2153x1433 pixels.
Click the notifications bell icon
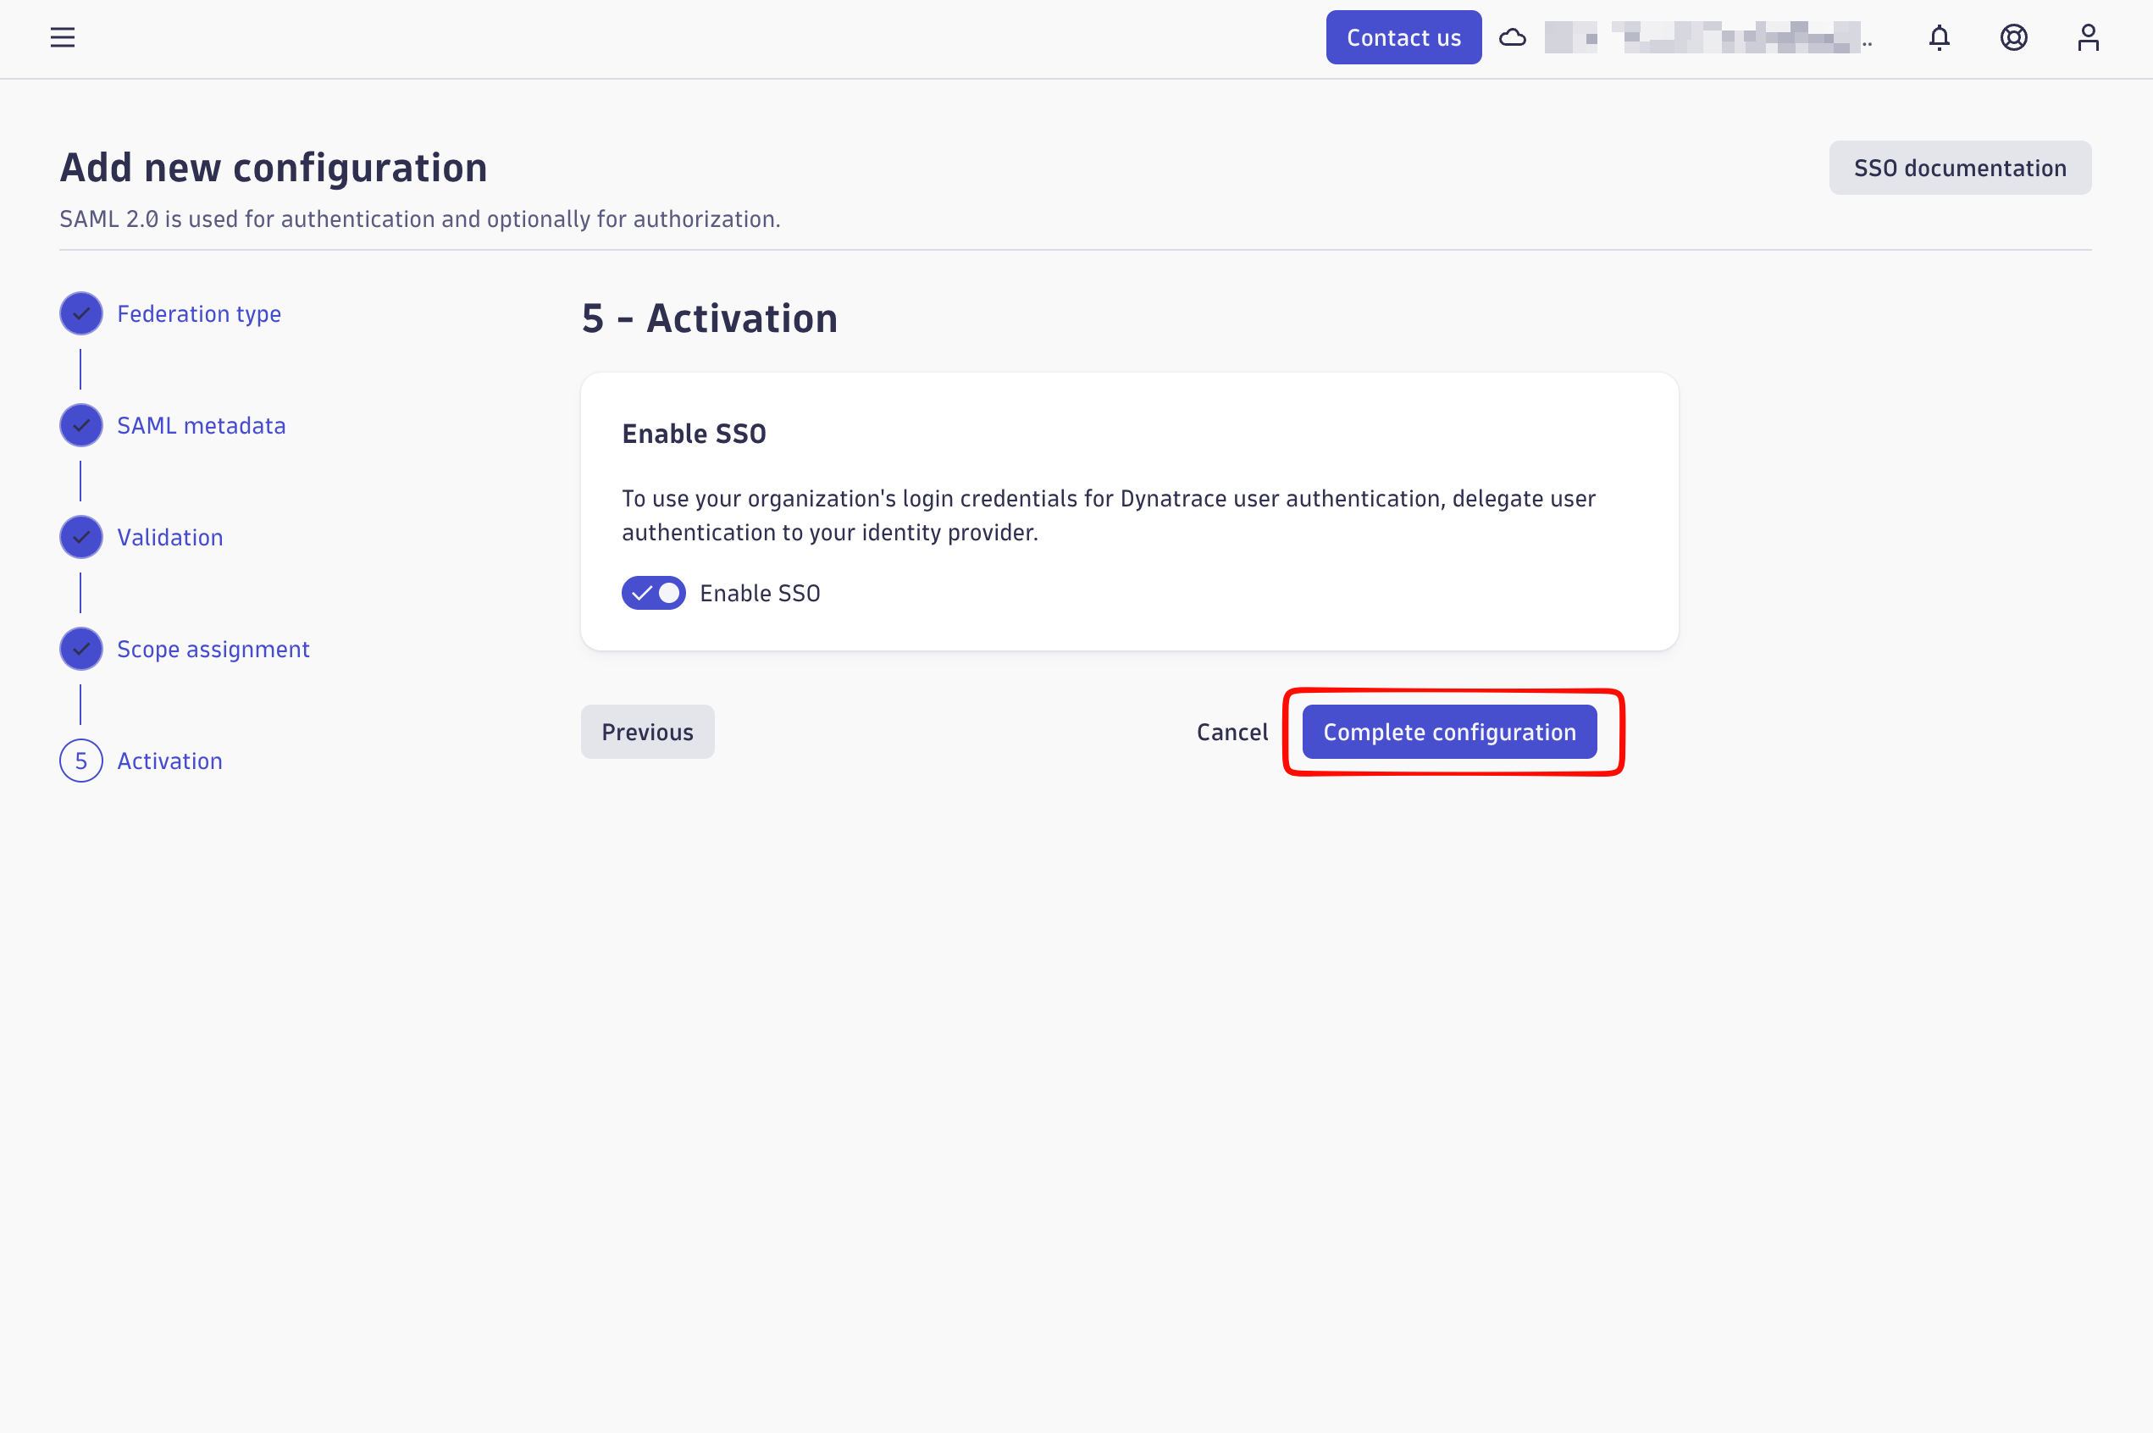click(1940, 37)
